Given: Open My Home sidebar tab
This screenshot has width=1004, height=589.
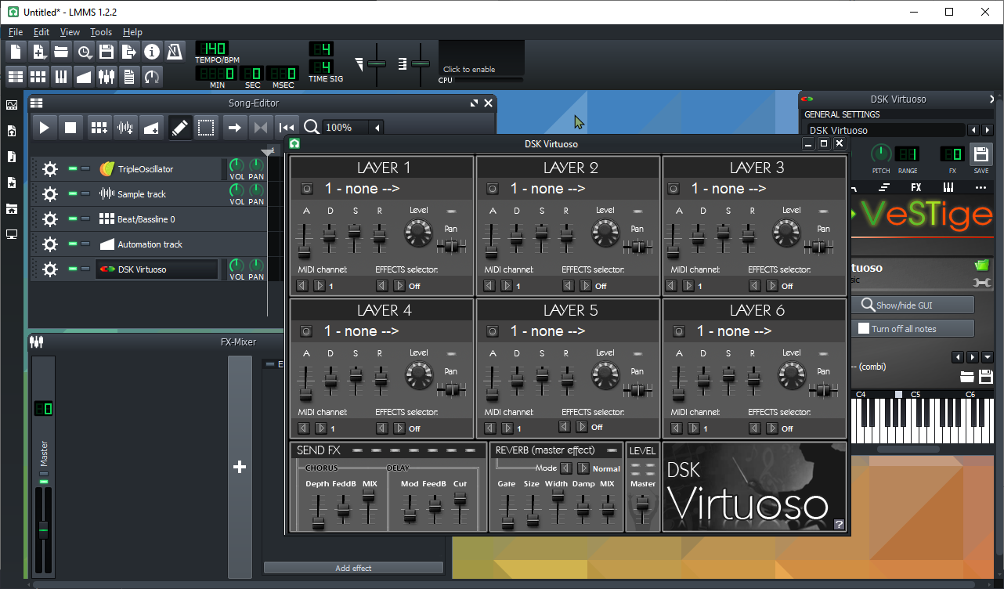Looking at the screenshot, I should (12, 208).
